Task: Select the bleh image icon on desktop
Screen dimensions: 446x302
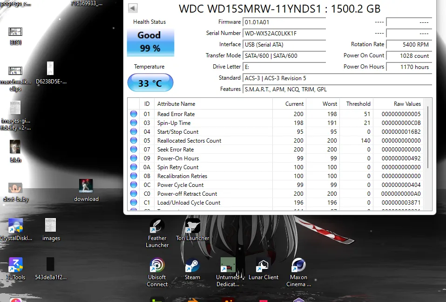Action: pyautogui.click(x=15, y=151)
